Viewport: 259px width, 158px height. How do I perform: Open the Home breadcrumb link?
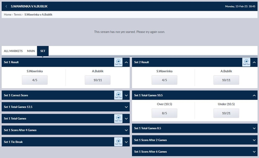[x=7, y=15]
